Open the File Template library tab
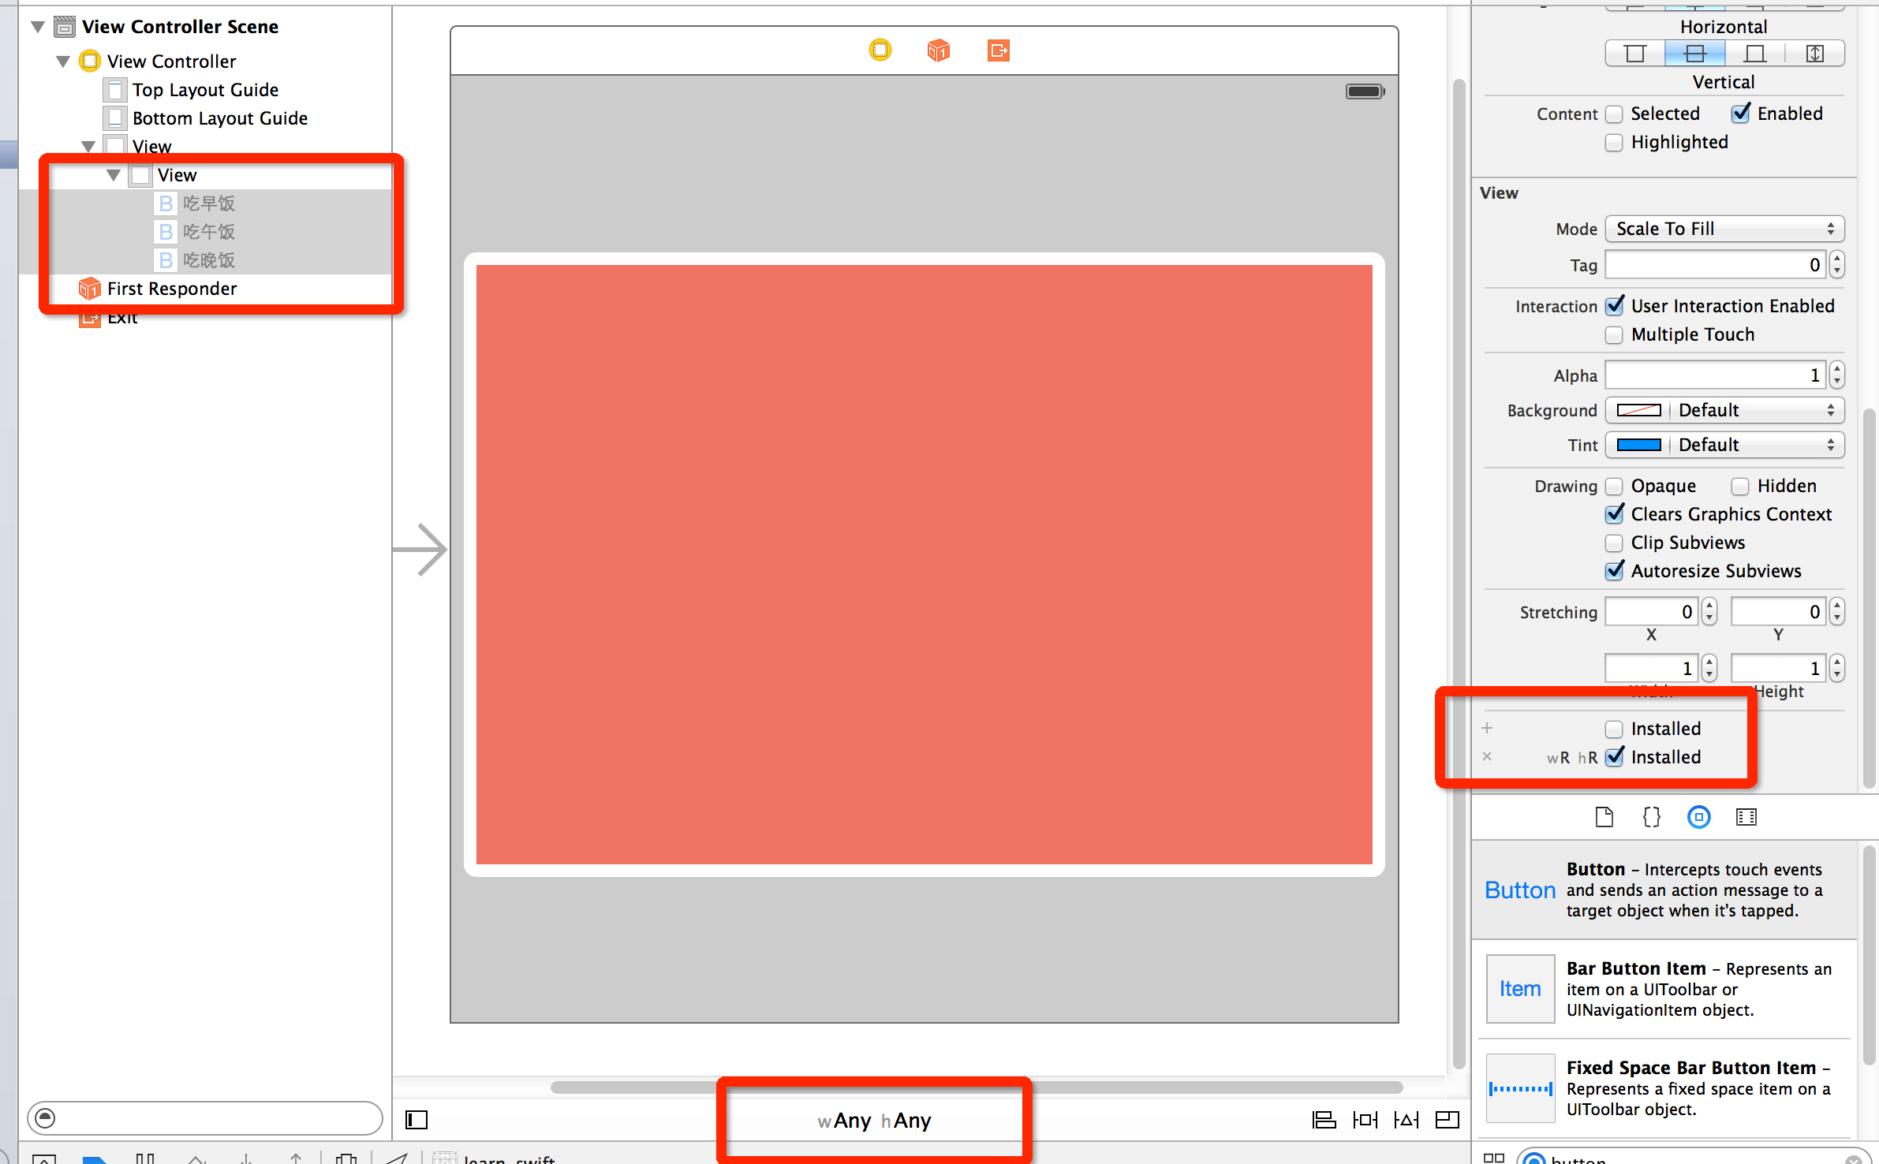 [x=1604, y=817]
